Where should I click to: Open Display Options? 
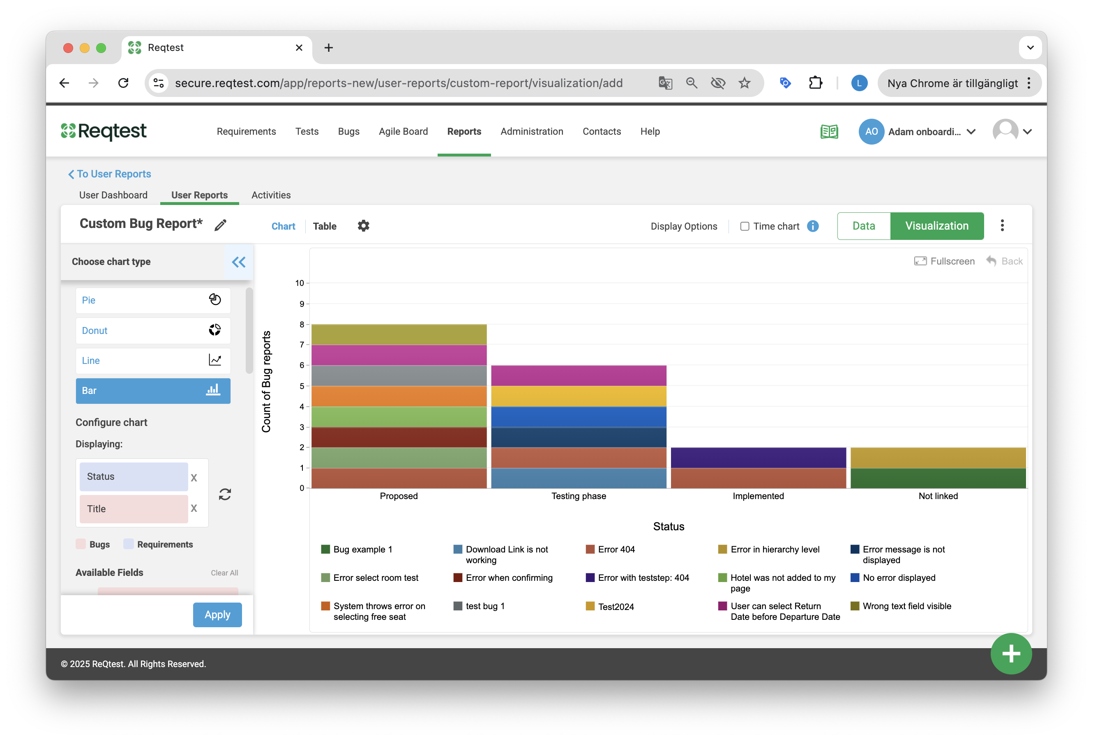point(684,226)
